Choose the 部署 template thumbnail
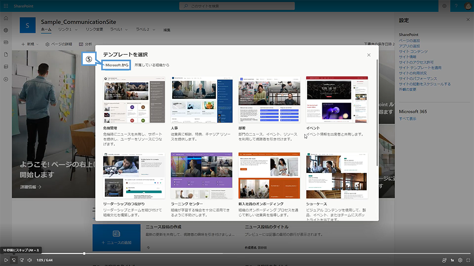 pos(269,99)
